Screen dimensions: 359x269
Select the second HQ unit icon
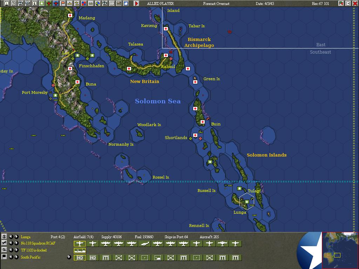(93, 258)
